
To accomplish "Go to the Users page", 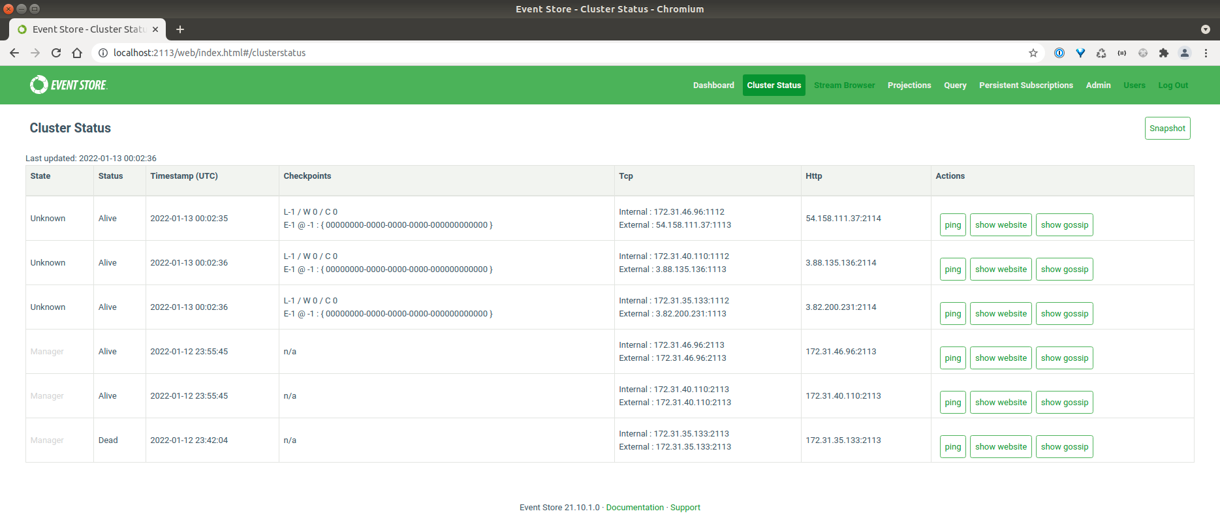I will 1134,85.
